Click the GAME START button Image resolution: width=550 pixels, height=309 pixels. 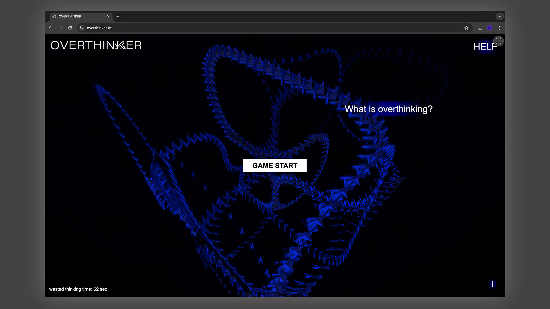tap(275, 166)
